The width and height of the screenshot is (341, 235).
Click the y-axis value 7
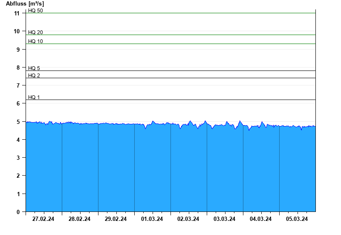click(x=18, y=85)
